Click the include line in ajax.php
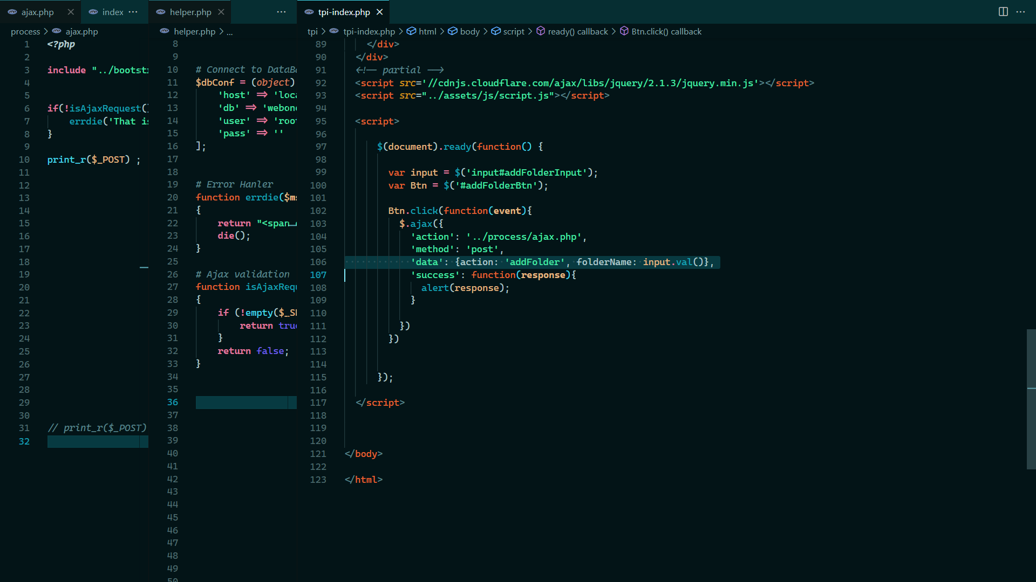The width and height of the screenshot is (1036, 582). tap(98, 70)
